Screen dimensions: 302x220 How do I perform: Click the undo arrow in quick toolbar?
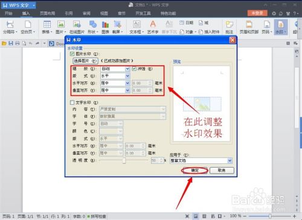pyautogui.click(x=30, y=43)
